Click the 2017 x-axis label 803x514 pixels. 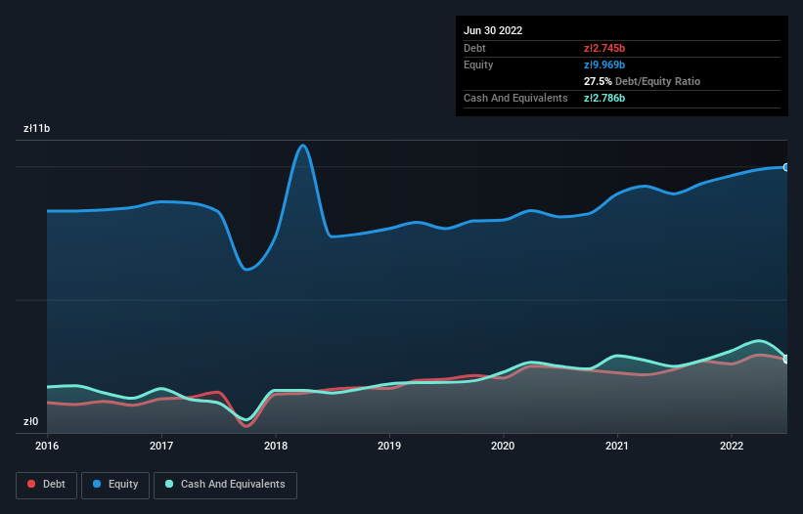161,446
